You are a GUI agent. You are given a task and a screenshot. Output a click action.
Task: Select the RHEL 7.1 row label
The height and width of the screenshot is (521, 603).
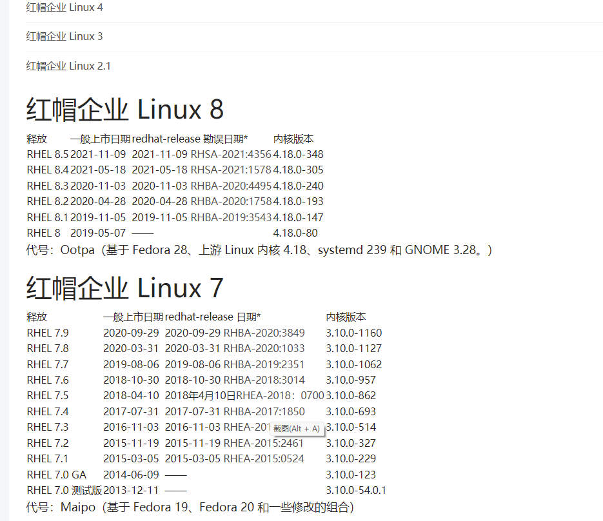[48, 458]
